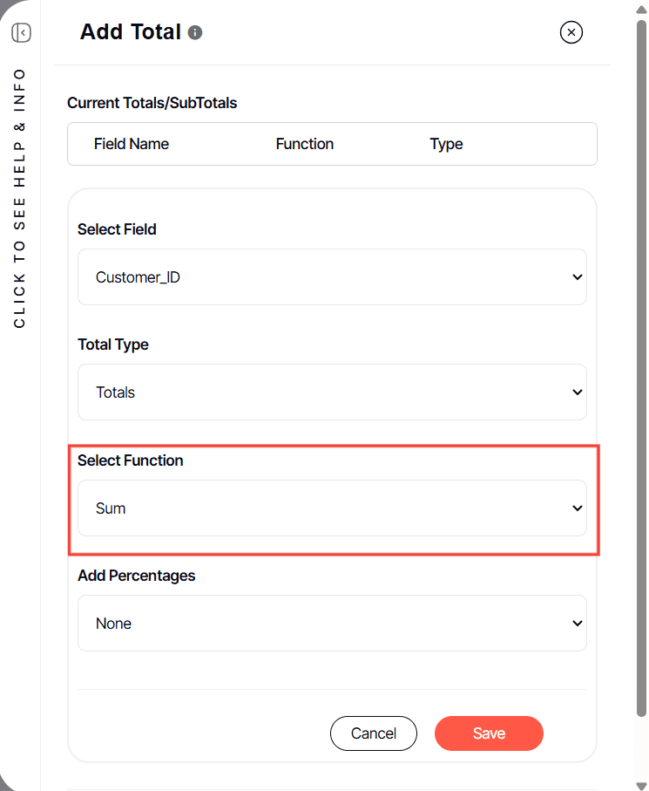The width and height of the screenshot is (649, 791).
Task: Click the info icon beside Add Total
Action: 195,33
